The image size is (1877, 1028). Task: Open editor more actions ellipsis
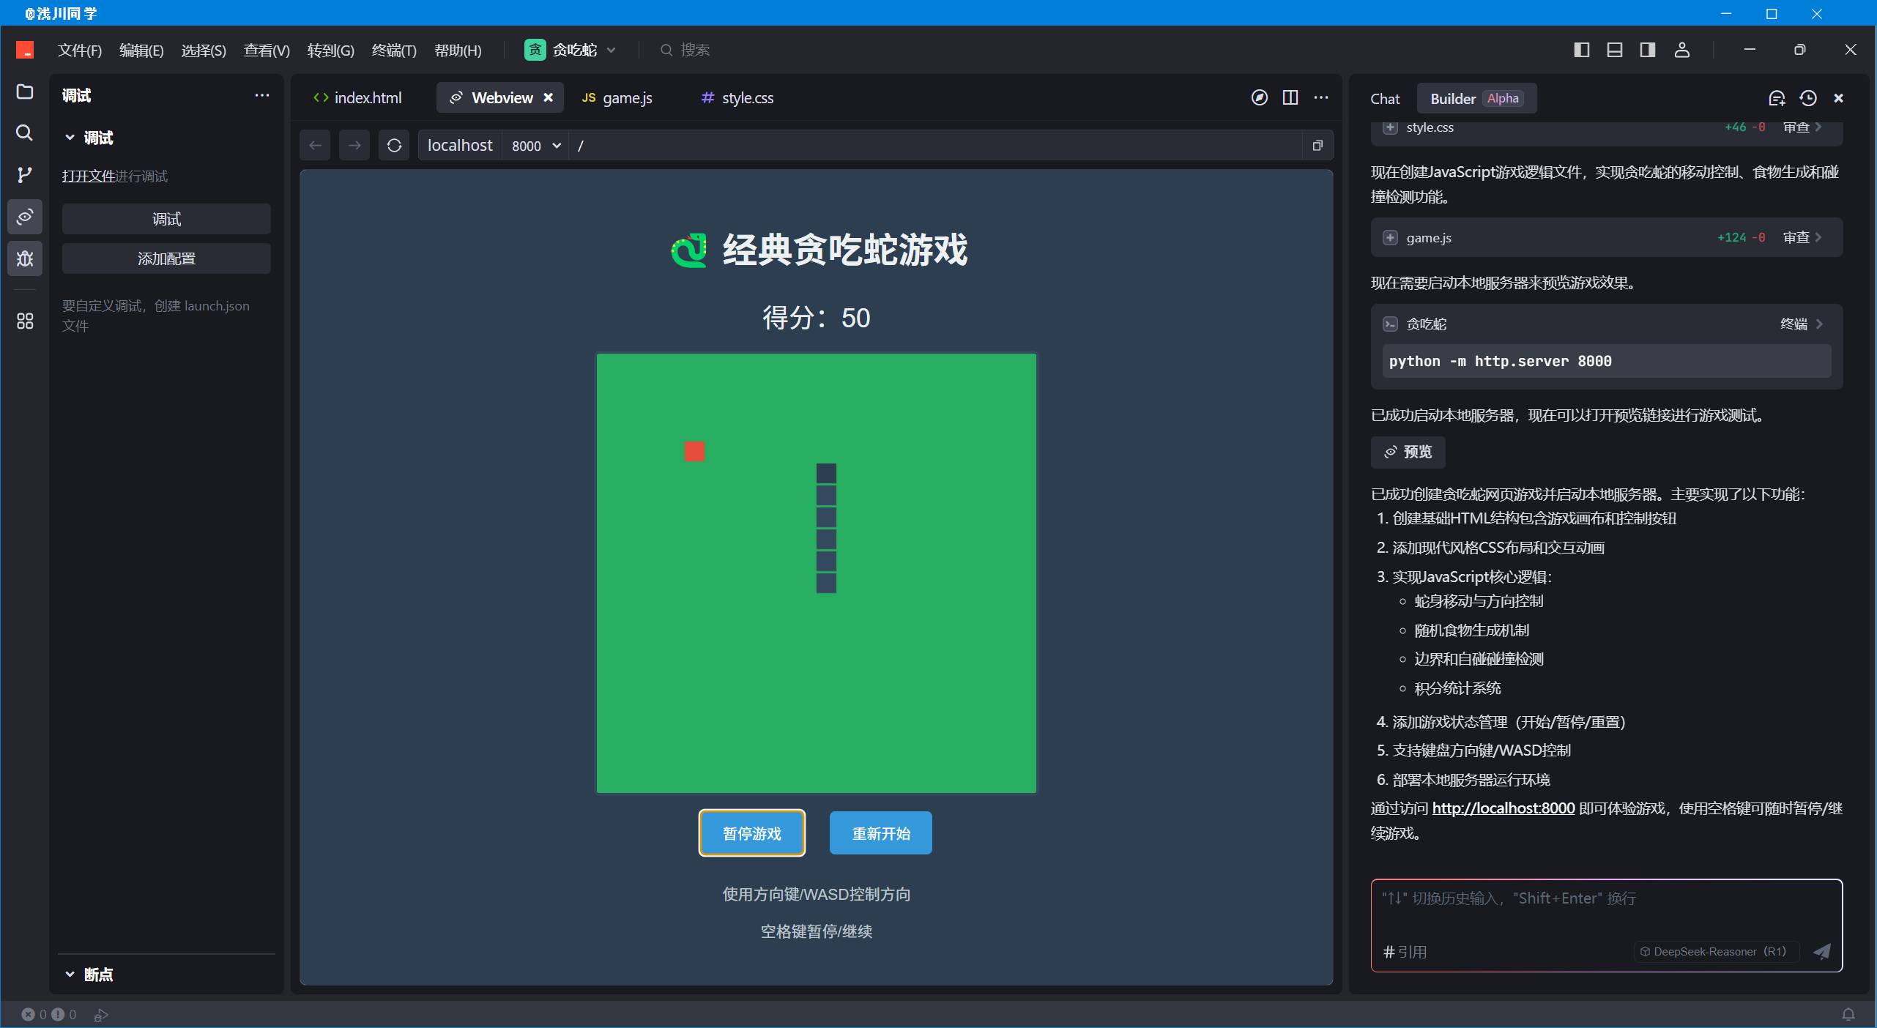pyautogui.click(x=1321, y=97)
